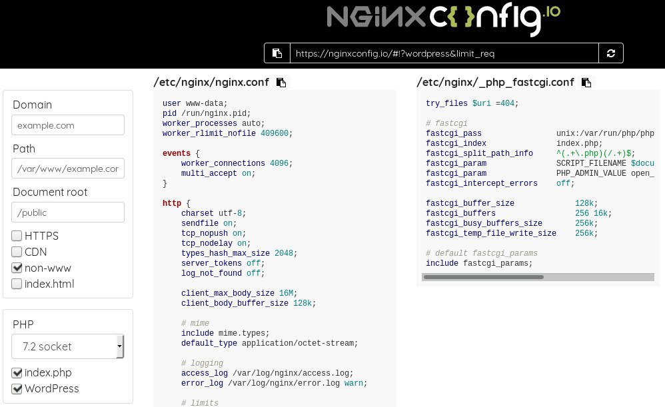Screen dimensions: 665x407
Task: Uncheck the index.php option
Action: [17, 372]
